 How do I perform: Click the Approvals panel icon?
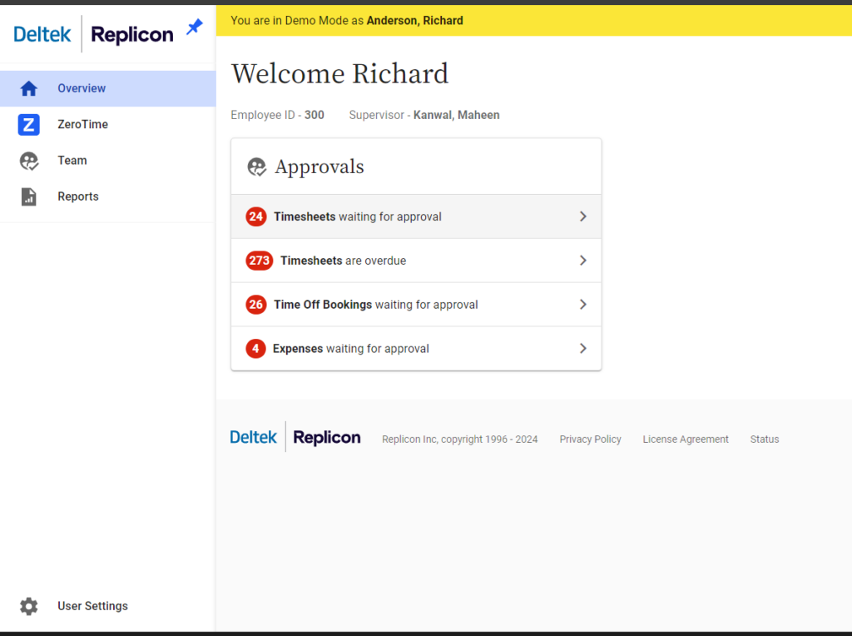[x=255, y=166]
